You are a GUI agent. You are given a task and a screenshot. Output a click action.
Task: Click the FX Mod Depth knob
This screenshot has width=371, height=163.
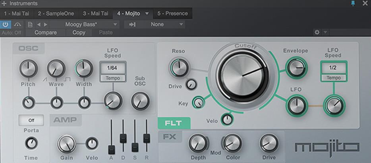pos(198,144)
